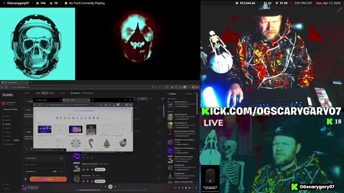Click the + Create badge beside Hooks

16,140
